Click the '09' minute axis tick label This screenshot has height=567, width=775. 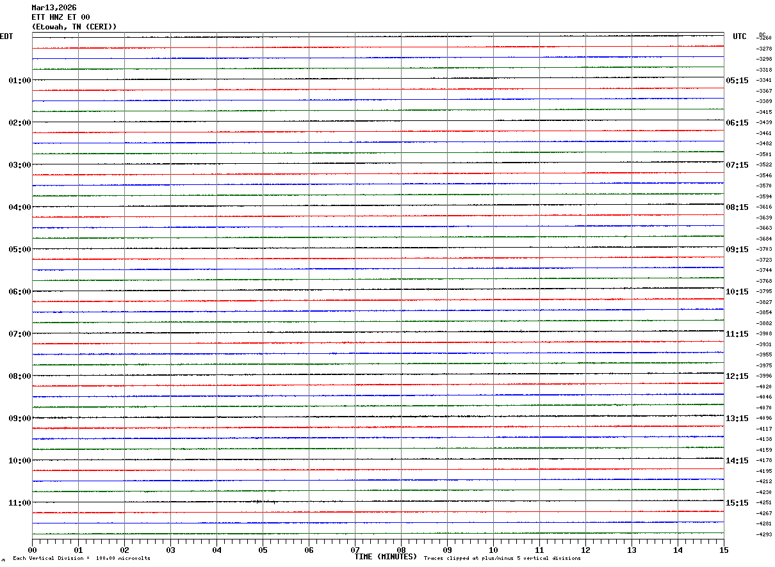point(447,550)
